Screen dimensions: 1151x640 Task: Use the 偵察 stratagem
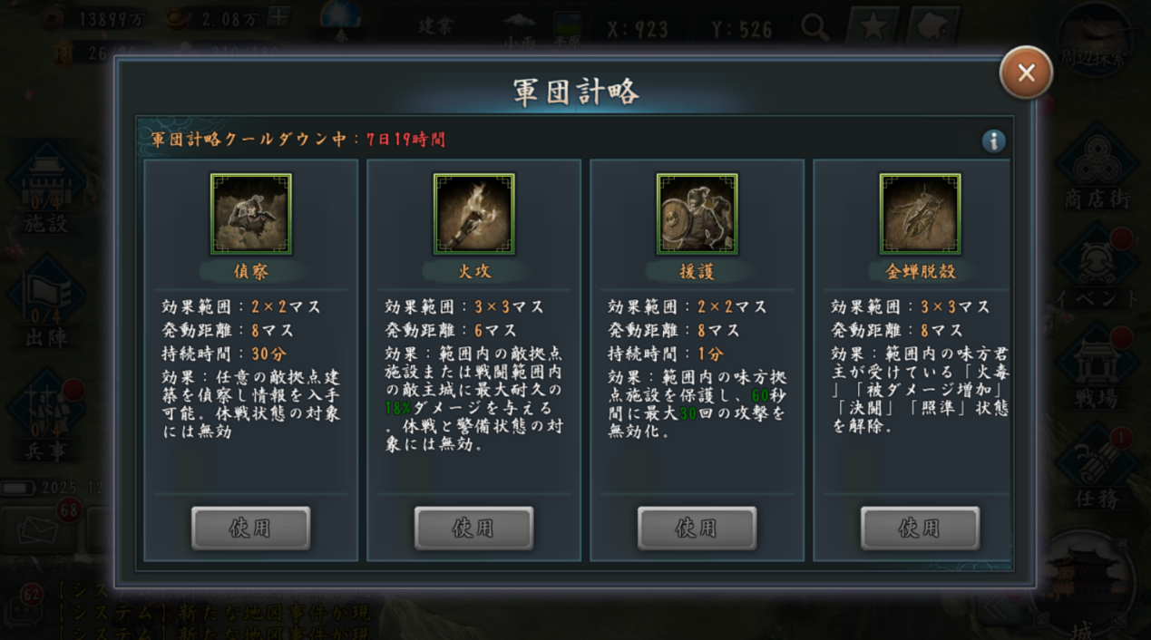pos(251,528)
